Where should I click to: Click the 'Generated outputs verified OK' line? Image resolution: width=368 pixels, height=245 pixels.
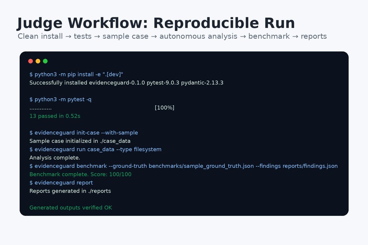coord(71,208)
